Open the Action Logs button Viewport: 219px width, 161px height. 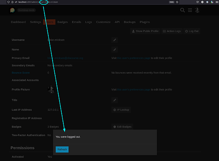point(172,31)
